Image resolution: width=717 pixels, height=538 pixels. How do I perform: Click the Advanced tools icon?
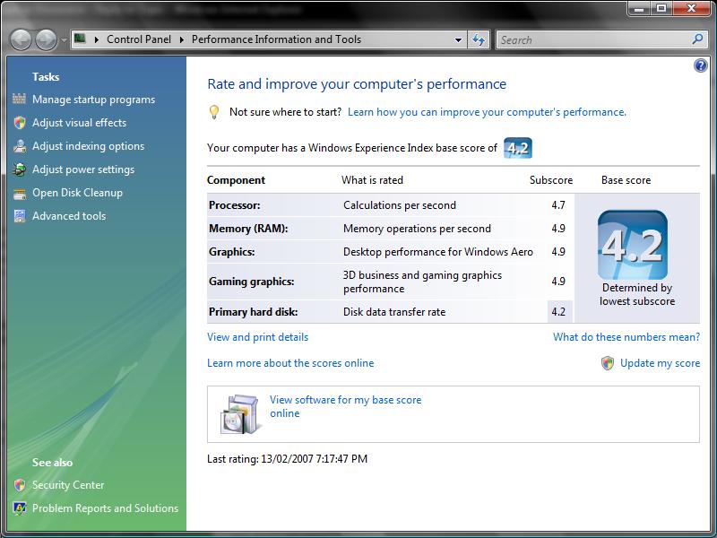point(19,216)
